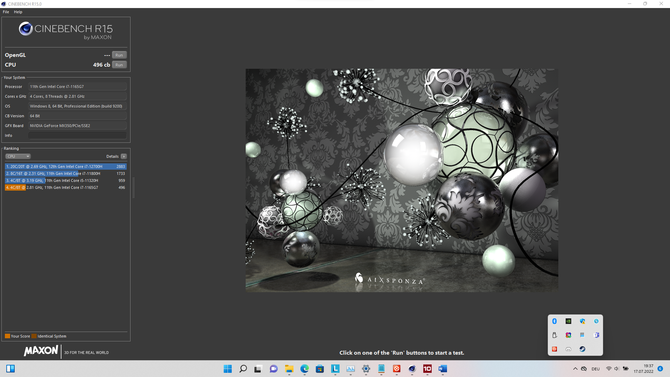The image size is (670, 377).
Task: Click Safely Remove Hardware USB icon
Action: click(x=554, y=335)
